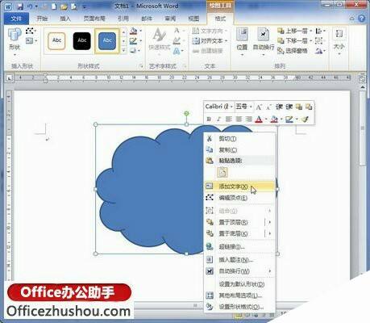Click the WordArt Text Fill A icon
Screen dimensions: 370x323
click(177, 31)
